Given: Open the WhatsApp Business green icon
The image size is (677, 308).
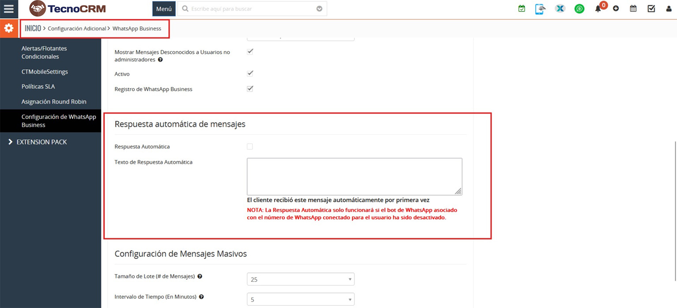Looking at the screenshot, I should click(x=579, y=9).
